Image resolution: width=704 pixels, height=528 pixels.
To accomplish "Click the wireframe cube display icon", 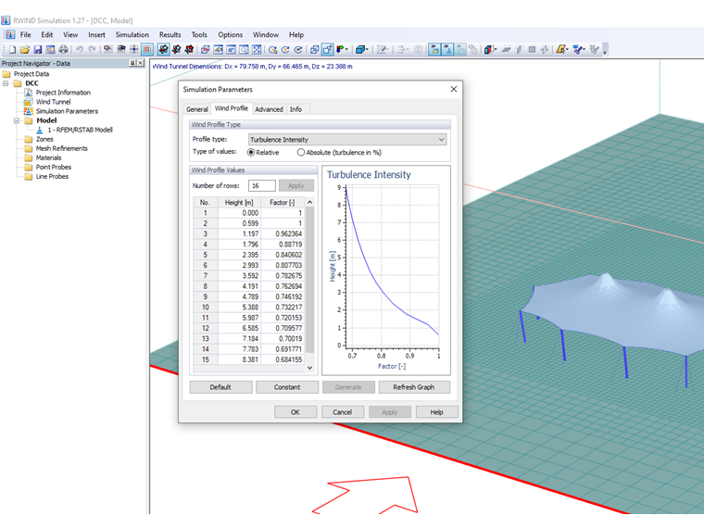I will (314, 49).
